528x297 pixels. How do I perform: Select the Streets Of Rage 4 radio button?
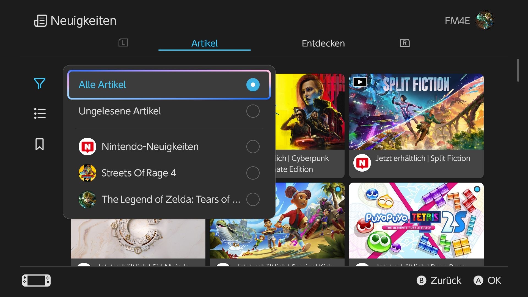click(253, 173)
